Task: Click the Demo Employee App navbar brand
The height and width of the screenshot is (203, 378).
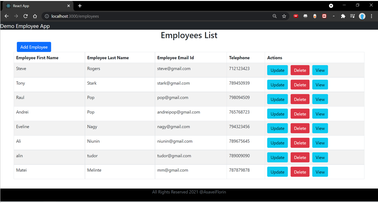Action: tap(25, 26)
